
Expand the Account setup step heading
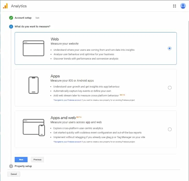coord(23,18)
